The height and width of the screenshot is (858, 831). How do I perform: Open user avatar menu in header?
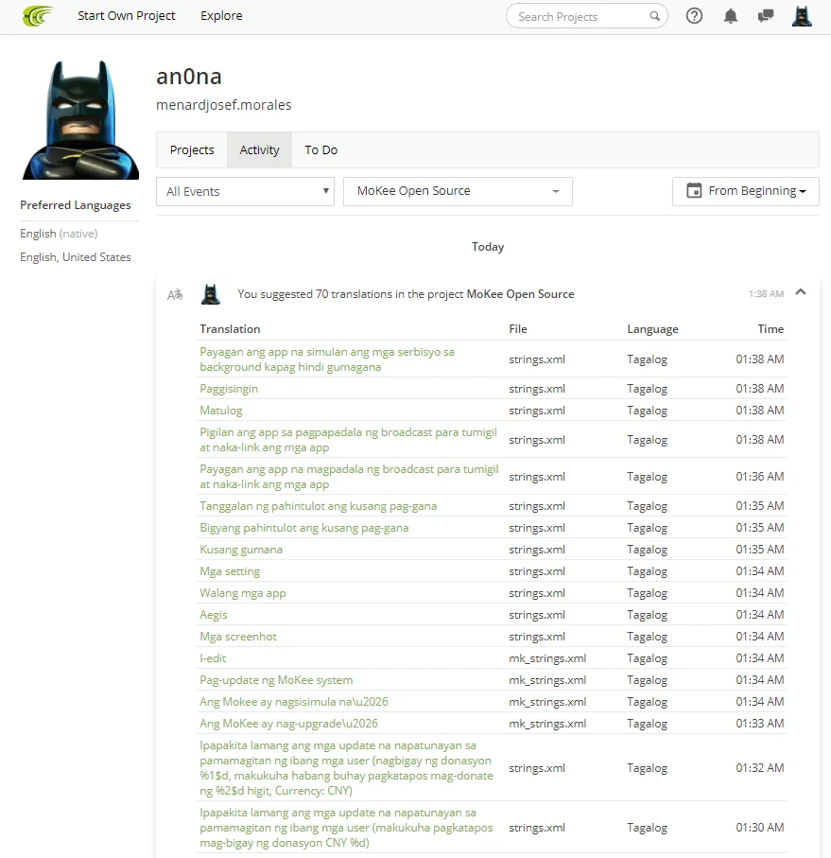coord(802,16)
